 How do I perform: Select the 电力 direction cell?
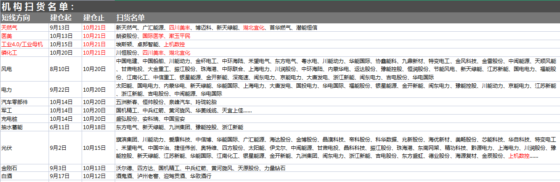coord(24,90)
